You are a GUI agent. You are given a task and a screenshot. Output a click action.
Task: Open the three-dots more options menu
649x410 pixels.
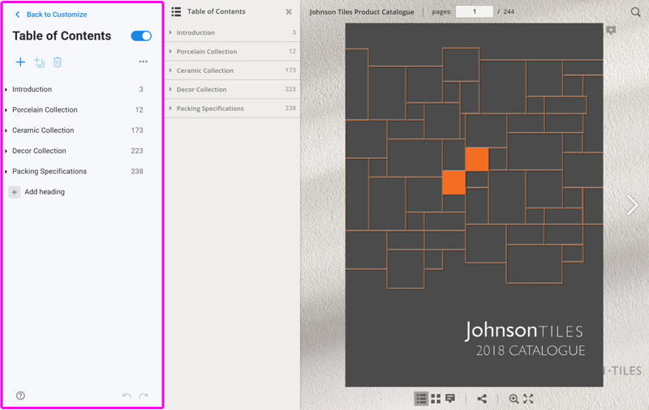144,62
